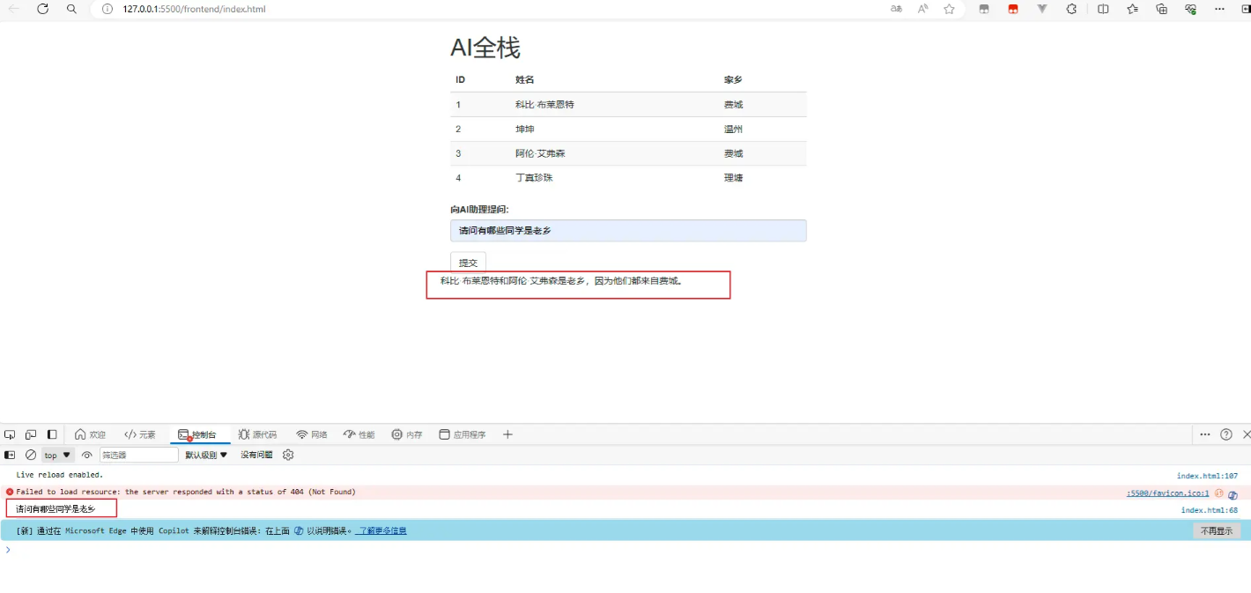Click the live expression eye icon
The width and height of the screenshot is (1251, 593).
click(x=86, y=456)
